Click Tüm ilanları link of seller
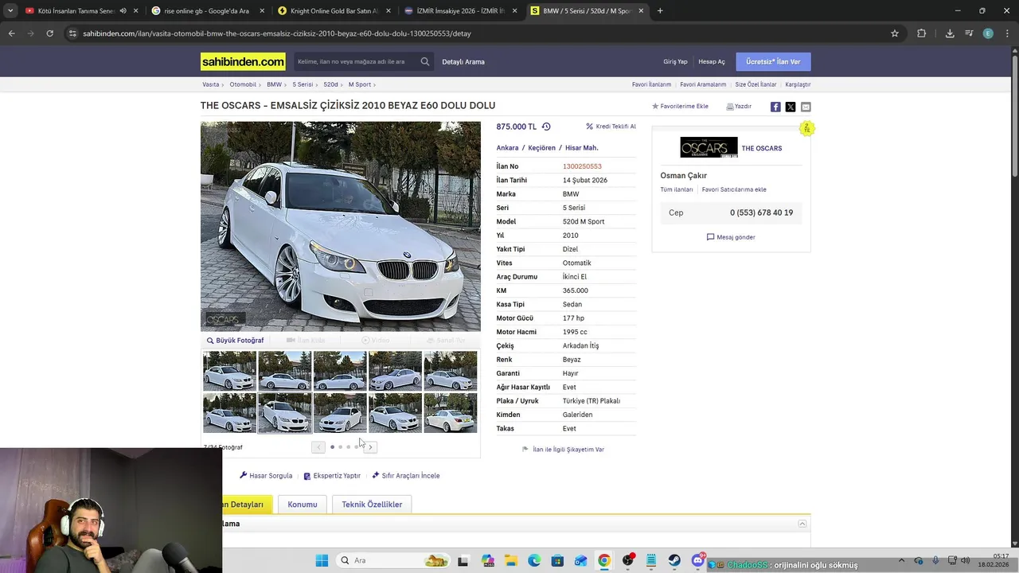Screen dimensions: 1019x573 click(677, 189)
